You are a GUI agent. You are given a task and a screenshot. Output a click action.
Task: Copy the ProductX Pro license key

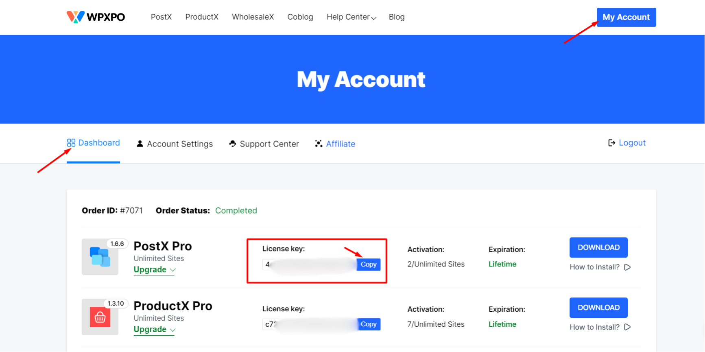click(x=369, y=324)
